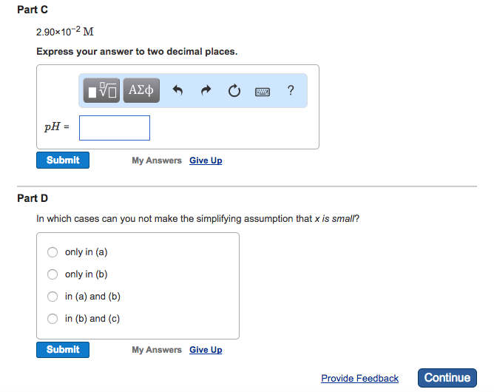The height and width of the screenshot is (392, 494).
Task: Open My Answers for Part D
Action: [x=157, y=350]
